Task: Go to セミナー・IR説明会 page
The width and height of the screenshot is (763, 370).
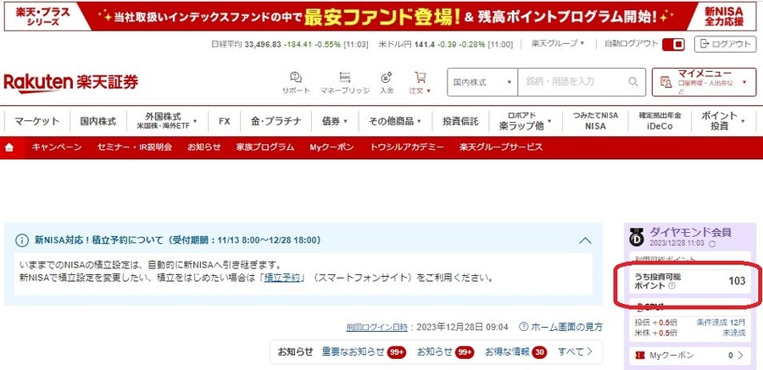Action: pos(134,147)
